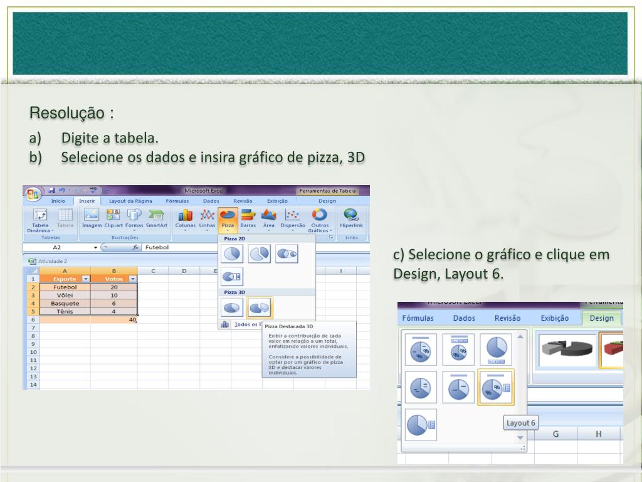
Task: Open the Exibição tab in the main Excel window
Action: pyautogui.click(x=277, y=201)
